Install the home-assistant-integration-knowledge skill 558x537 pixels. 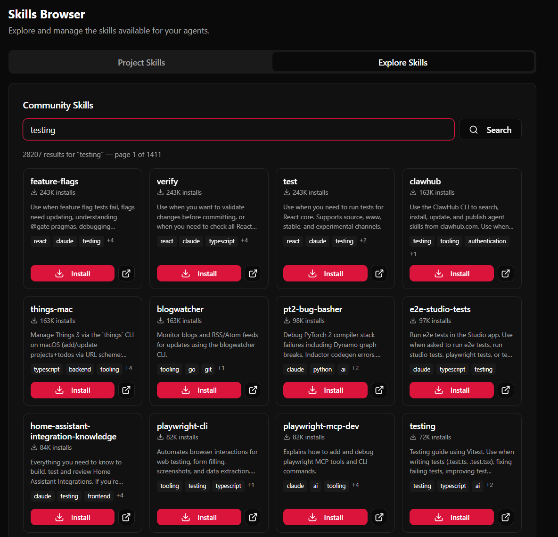(73, 517)
